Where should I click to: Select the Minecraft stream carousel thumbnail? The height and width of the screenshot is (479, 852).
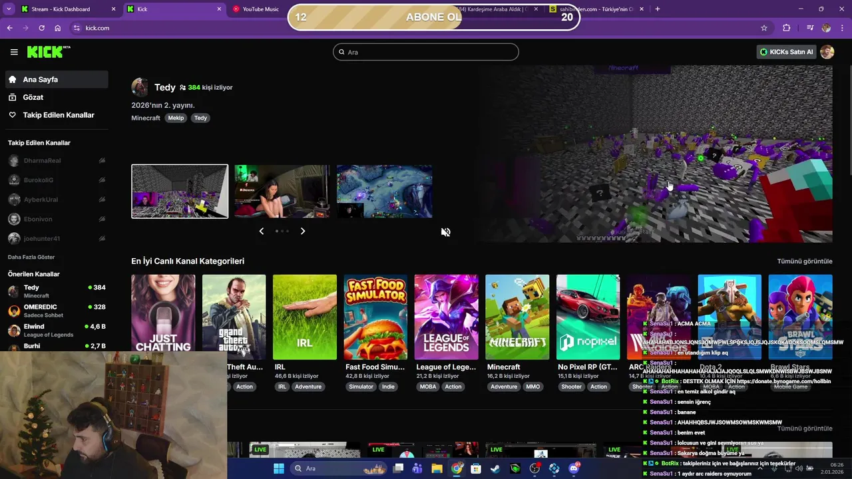(x=180, y=192)
